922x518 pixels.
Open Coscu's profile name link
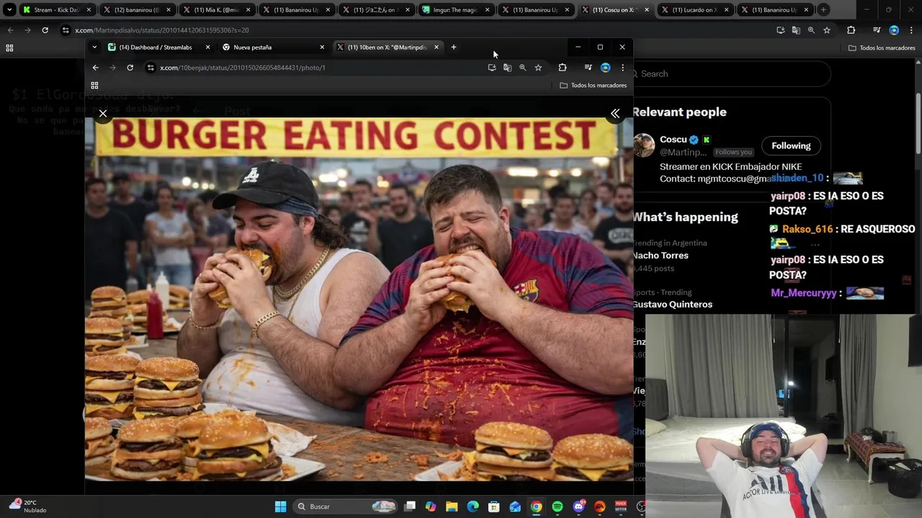point(673,140)
